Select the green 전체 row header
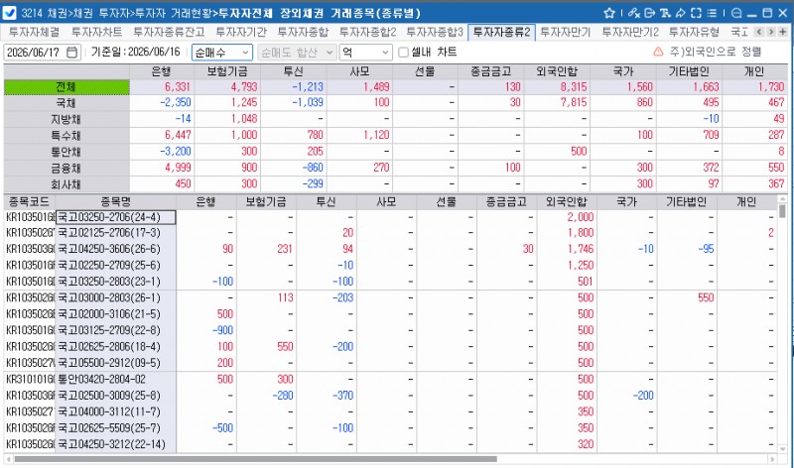Viewport: 794px width, 468px height. (x=66, y=87)
